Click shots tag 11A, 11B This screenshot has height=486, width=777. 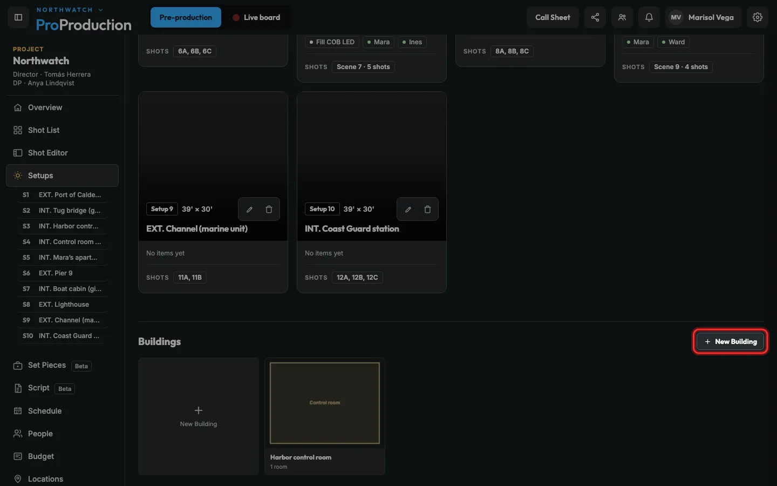point(190,278)
